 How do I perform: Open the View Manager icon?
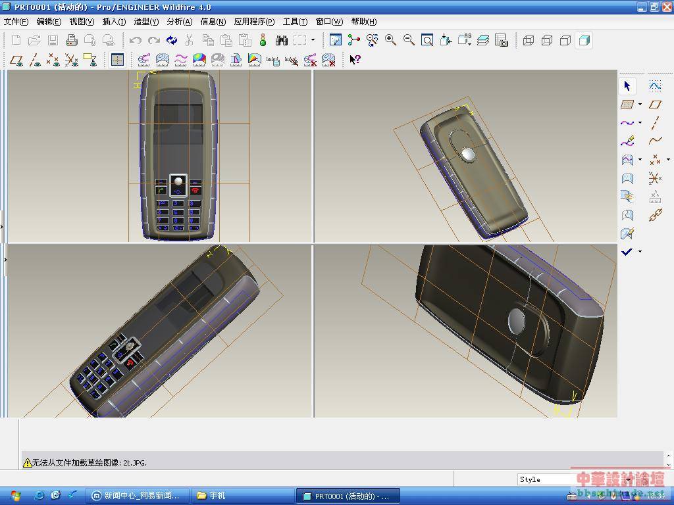[x=501, y=40]
